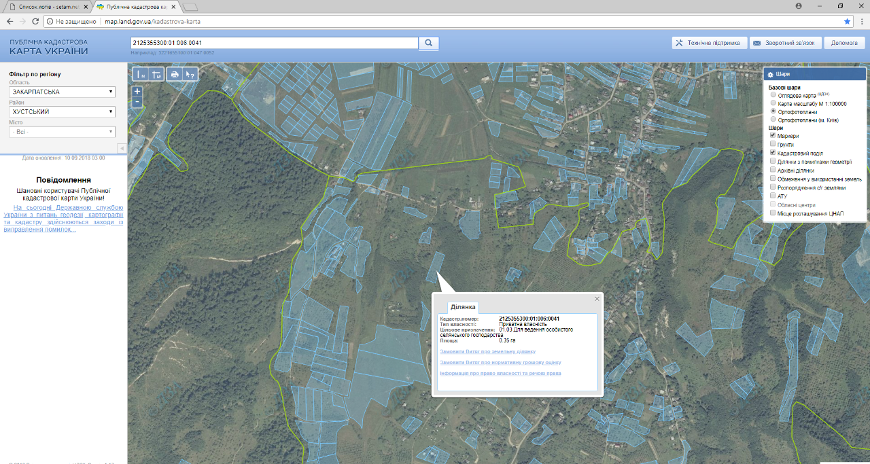Viewport: 870px width, 464px height.
Task: Enable the Грунти layer checkbox
Action: [773, 144]
